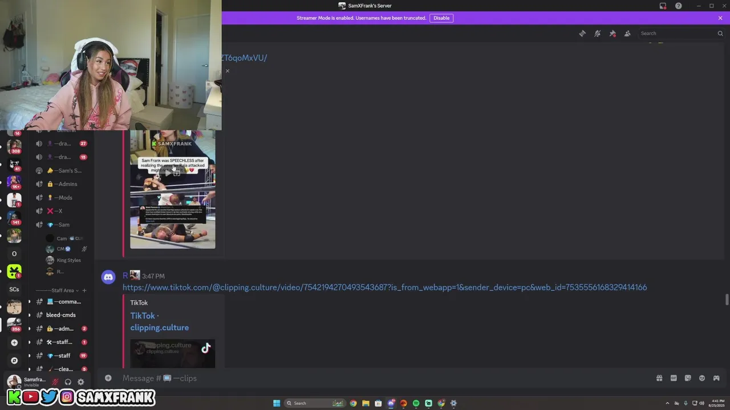The height and width of the screenshot is (410, 730).
Task: Unmute the microphone in user panel
Action: pyautogui.click(x=55, y=382)
